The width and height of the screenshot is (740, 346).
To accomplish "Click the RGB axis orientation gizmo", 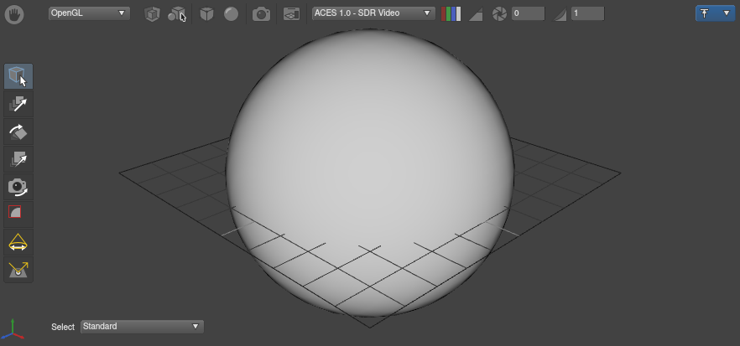I will [x=13, y=330].
